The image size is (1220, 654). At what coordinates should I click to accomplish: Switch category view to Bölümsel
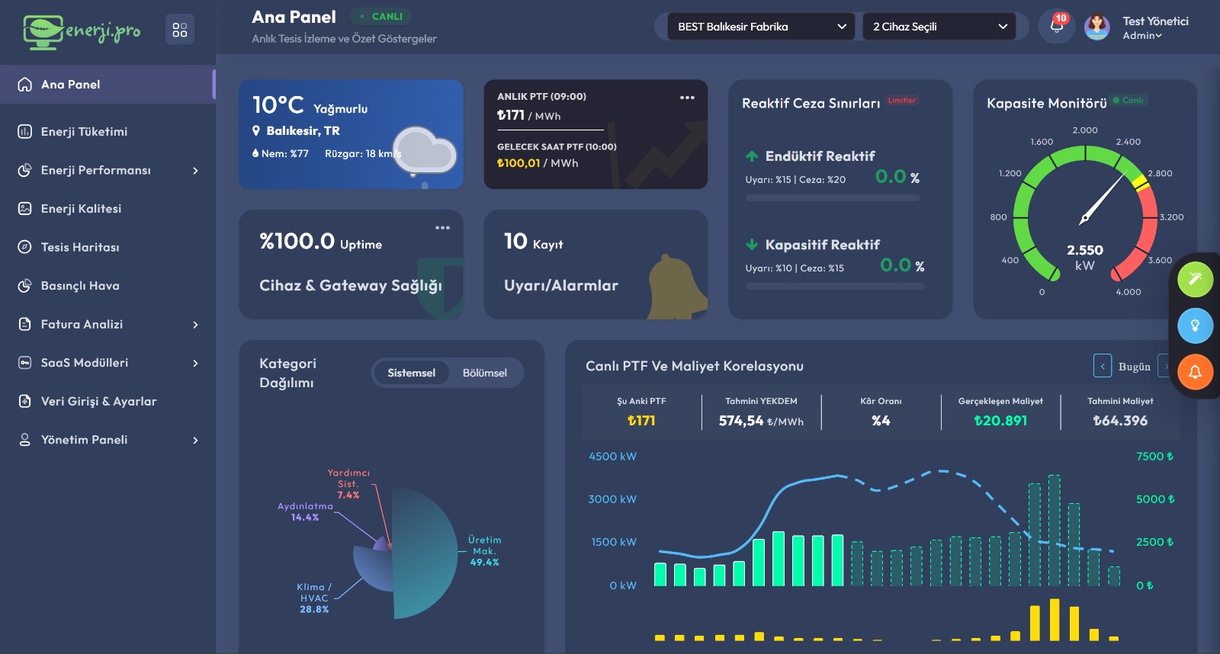coord(484,373)
